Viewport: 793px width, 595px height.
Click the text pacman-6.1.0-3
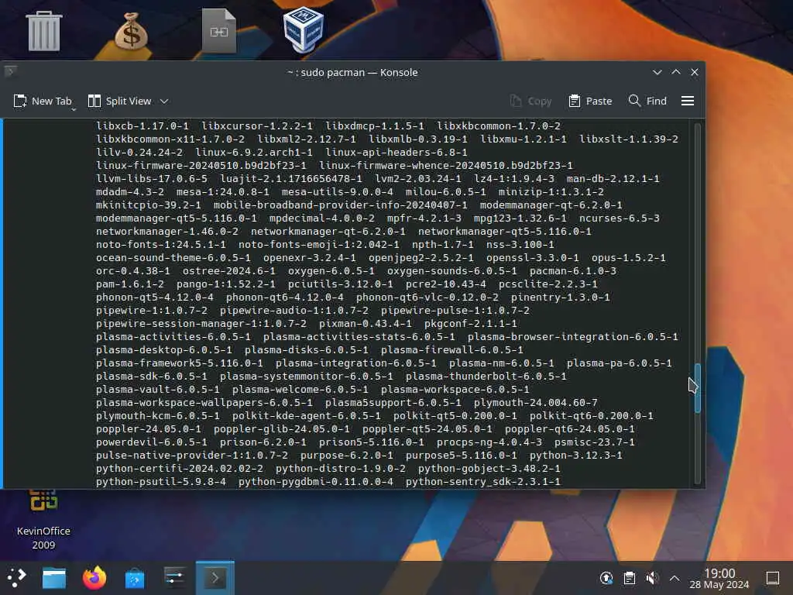573,270
